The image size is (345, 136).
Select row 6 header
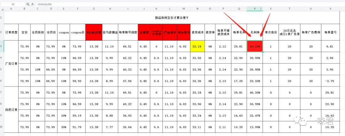pyautogui.click(x=2, y=81)
